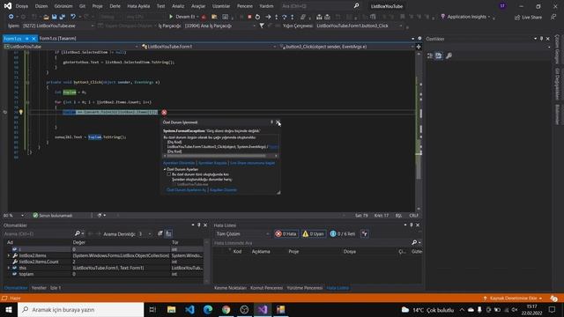Click the thread filter funnel icon
Image resolution: width=564 pixels, height=317 pixels.
coord(262,26)
